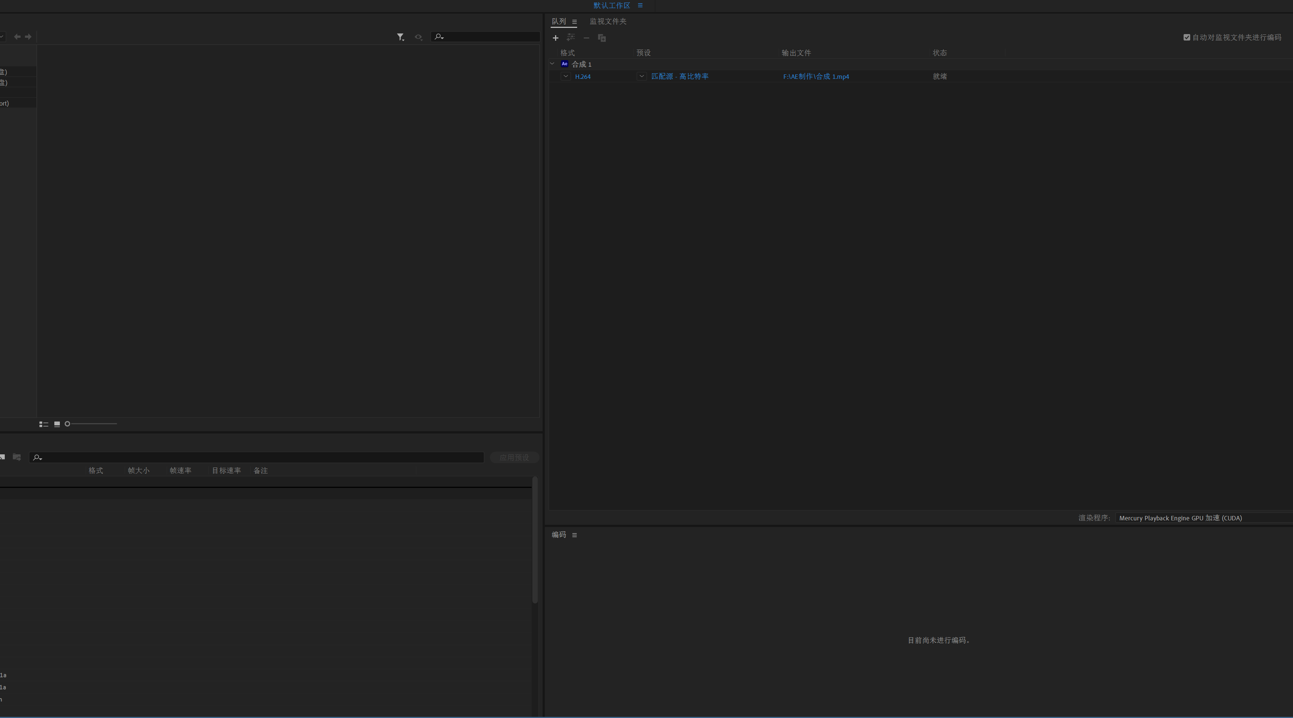Click the remove (minus) icon in queue toolbar

(586, 38)
